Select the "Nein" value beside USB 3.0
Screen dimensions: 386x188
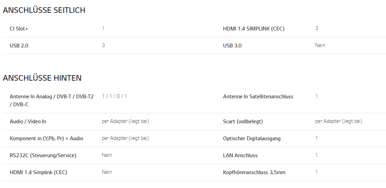point(320,45)
